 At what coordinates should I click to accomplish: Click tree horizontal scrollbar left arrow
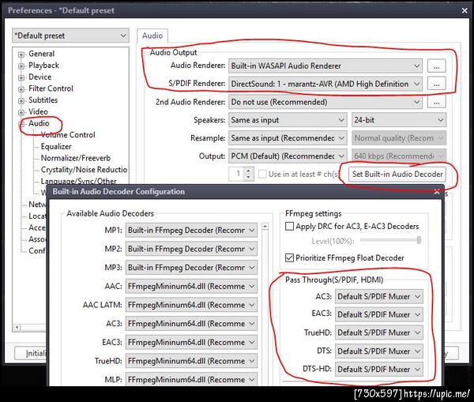pos(17,327)
